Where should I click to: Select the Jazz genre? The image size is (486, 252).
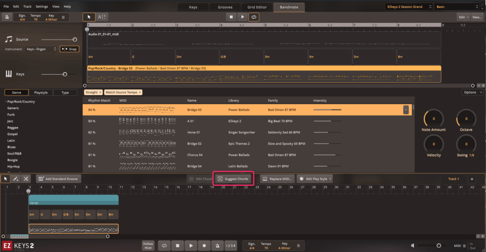10,121
